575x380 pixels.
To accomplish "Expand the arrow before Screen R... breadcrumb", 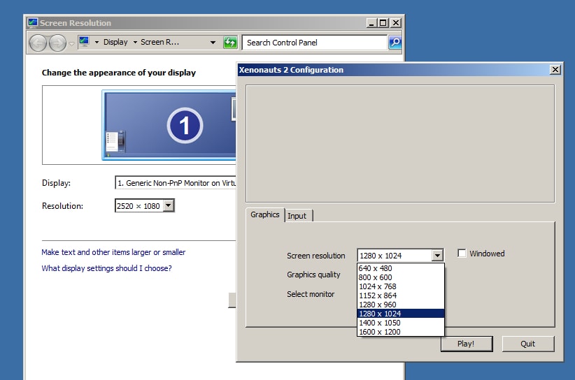I will tap(135, 43).
